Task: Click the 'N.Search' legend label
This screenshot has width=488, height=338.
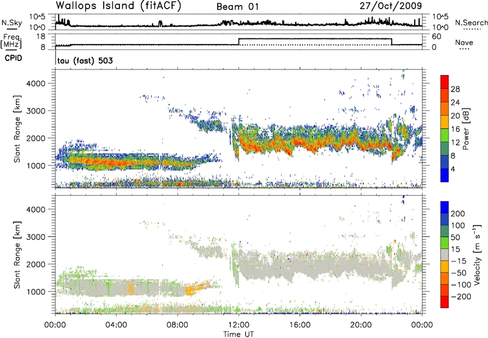Action: click(471, 23)
